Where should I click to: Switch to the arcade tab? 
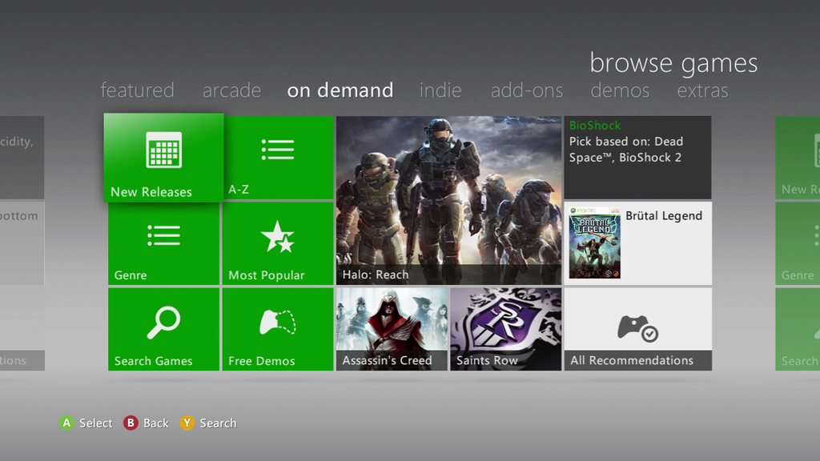pos(231,90)
